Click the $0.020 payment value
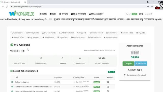 [x=57, y=82]
